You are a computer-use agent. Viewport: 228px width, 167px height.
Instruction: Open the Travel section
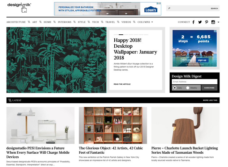tap(110, 22)
